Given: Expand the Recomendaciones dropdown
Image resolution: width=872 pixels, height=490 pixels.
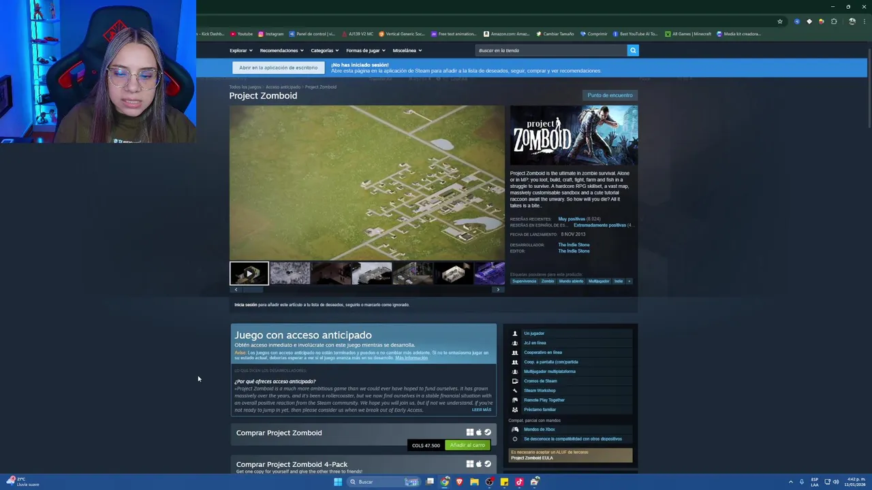Looking at the screenshot, I should [x=281, y=50].
